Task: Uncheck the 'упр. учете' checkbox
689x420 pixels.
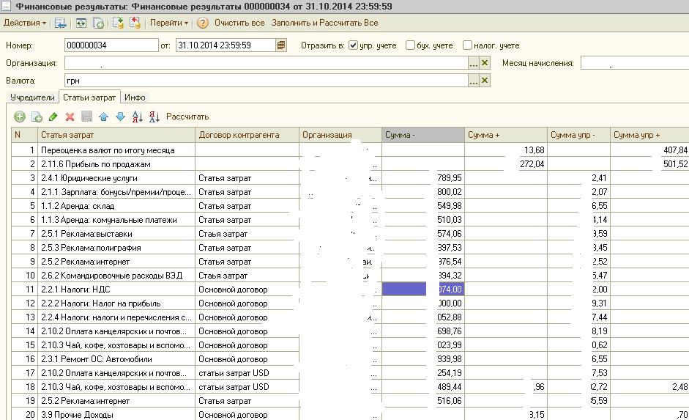Action: [x=354, y=45]
